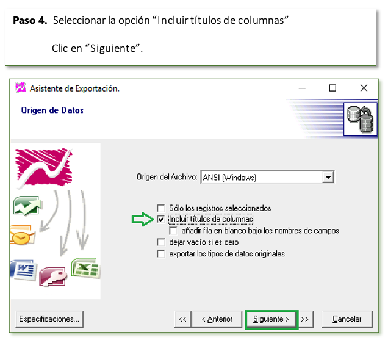Click the Word document icon in sidebar
Image resolution: width=388 pixels, height=343 pixels.
tap(24, 270)
